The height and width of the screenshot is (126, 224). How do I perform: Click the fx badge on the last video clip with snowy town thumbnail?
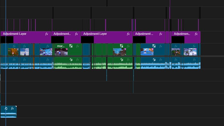[x=194, y=46]
